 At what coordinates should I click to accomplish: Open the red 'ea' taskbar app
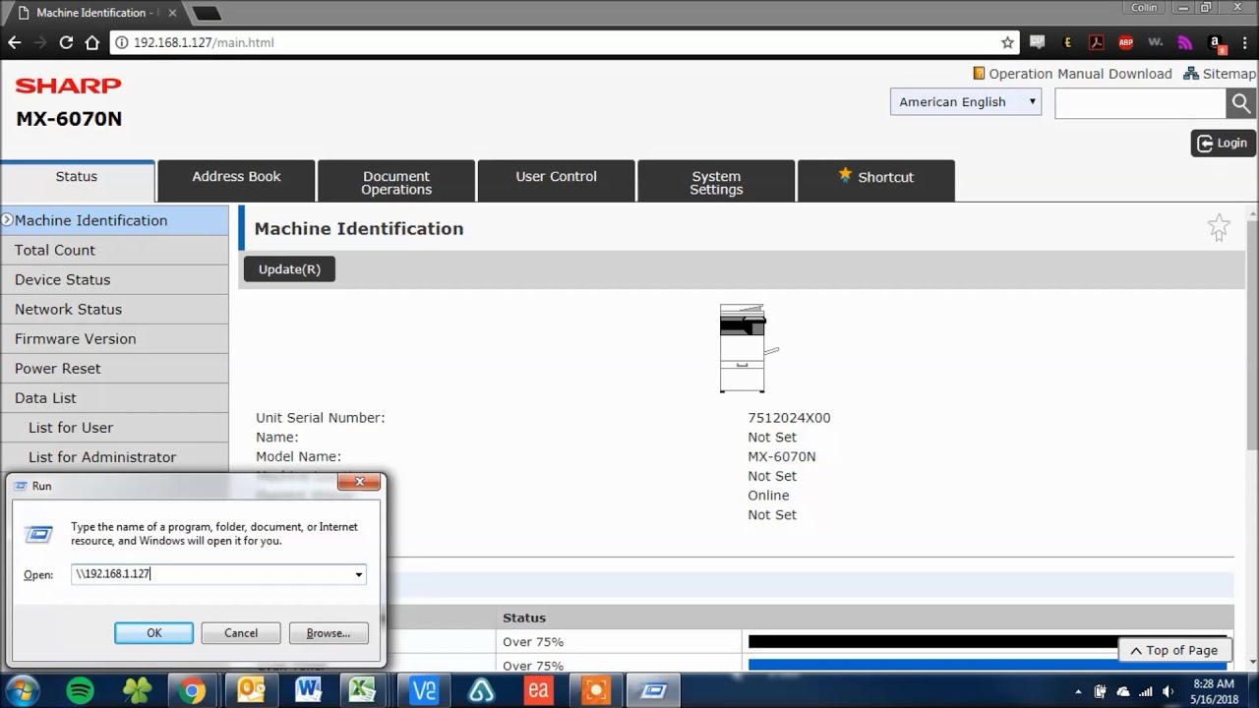coord(537,690)
